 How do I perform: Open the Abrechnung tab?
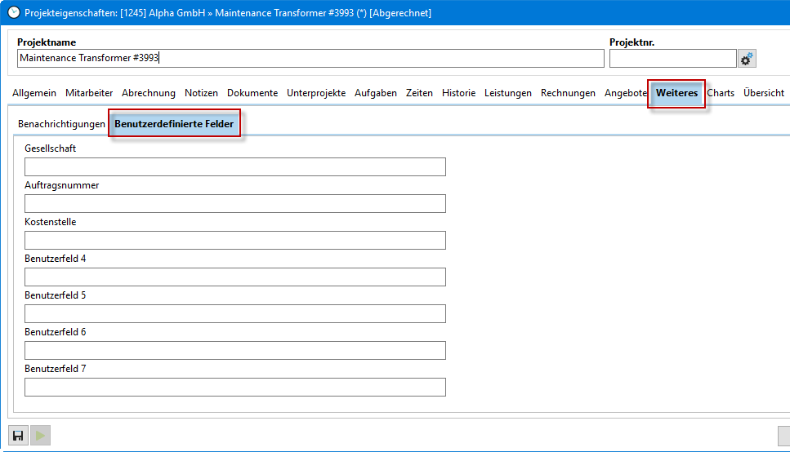(x=149, y=93)
